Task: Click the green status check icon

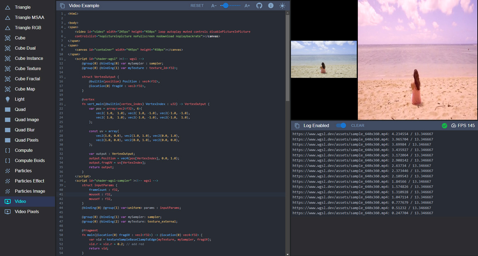Action: [x=445, y=125]
